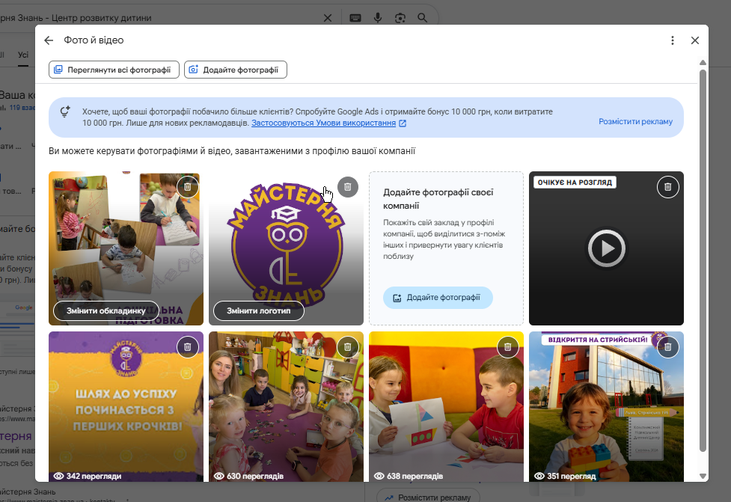Screen dimensions: 731x502
Task: Click the magnifier search icon
Action: (423, 18)
